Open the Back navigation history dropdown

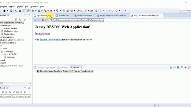[119, 11]
